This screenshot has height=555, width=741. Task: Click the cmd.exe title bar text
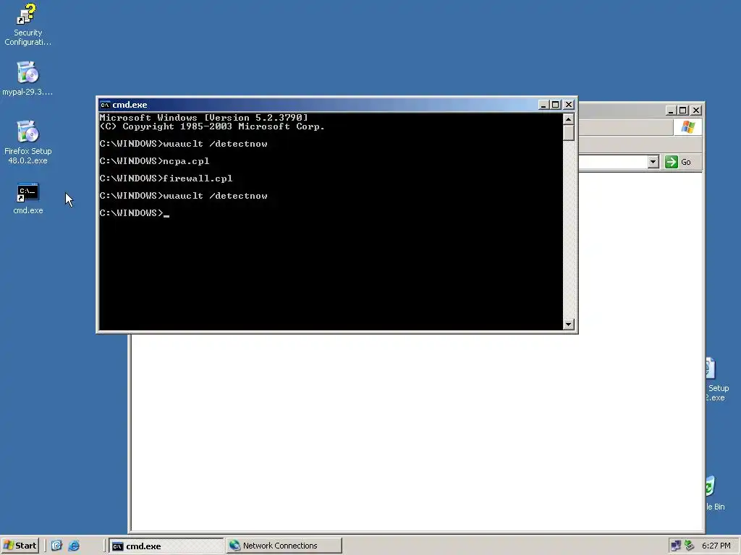coord(130,105)
